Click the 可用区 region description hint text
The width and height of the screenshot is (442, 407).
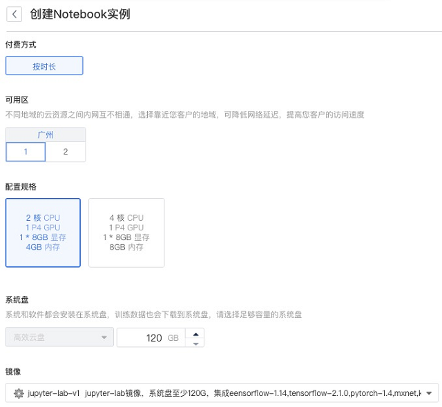185,115
